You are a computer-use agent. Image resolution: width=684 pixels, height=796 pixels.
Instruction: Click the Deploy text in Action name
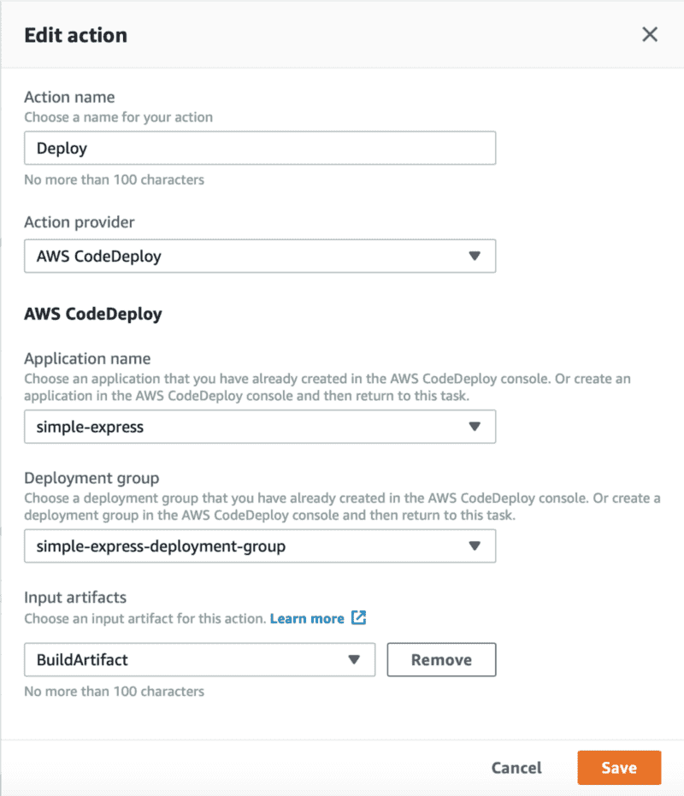click(62, 148)
